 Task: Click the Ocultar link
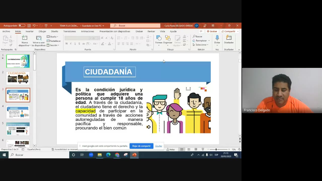tap(158, 146)
